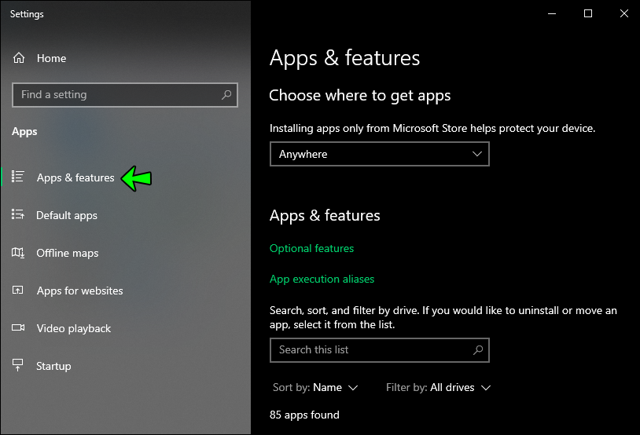Click the Startup icon

19,366
